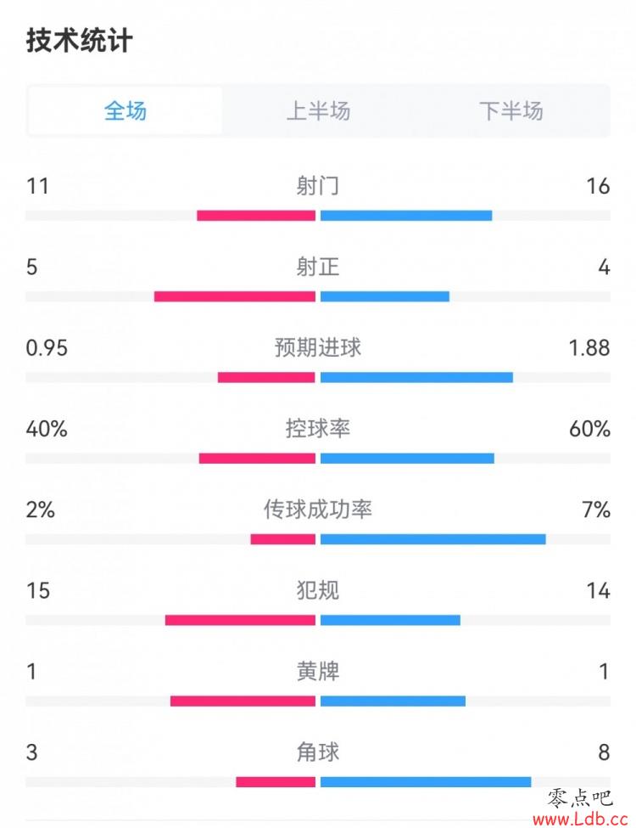Click the 技术统计 heading
Image resolution: width=636 pixels, height=828 pixels.
coord(79,40)
